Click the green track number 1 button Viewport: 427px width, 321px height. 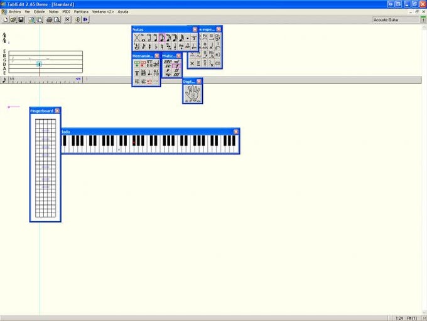coord(423,20)
